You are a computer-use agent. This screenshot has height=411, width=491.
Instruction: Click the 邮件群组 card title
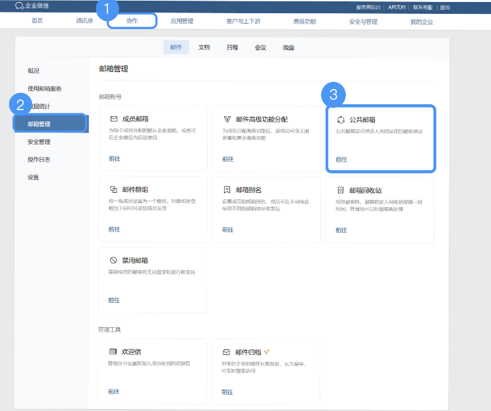pyautogui.click(x=135, y=189)
